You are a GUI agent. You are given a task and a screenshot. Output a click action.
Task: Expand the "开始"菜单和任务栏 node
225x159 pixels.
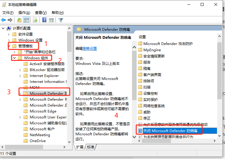(14, 52)
